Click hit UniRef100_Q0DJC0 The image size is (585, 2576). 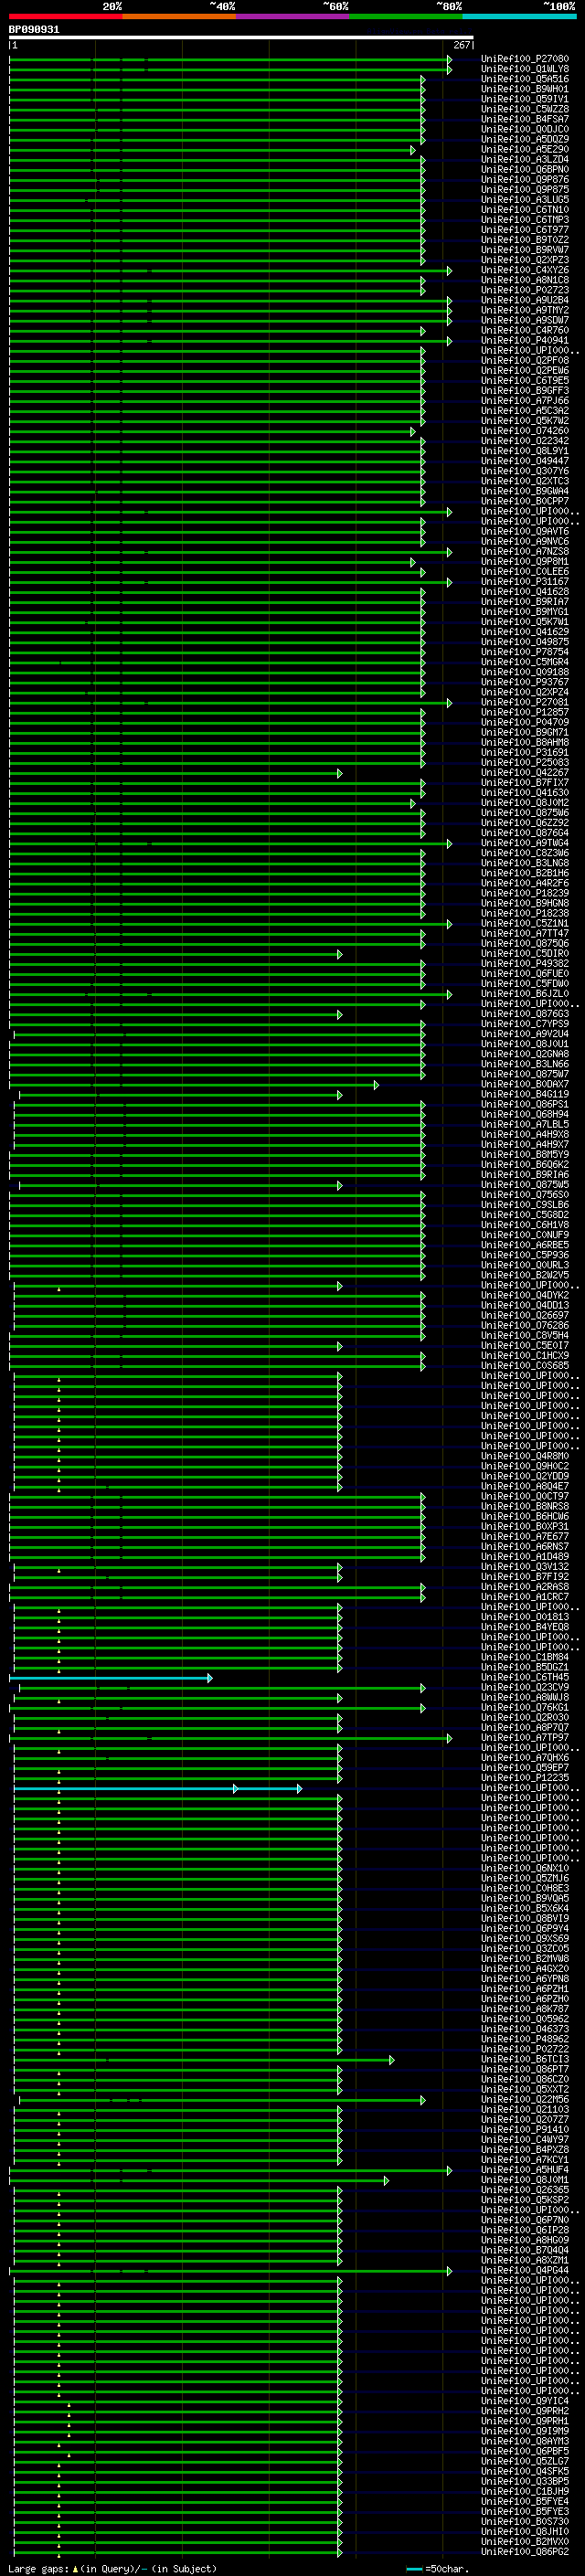[524, 129]
